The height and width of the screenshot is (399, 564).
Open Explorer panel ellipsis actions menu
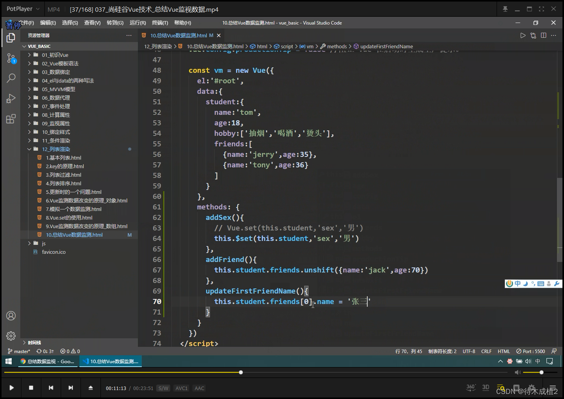pyautogui.click(x=129, y=35)
